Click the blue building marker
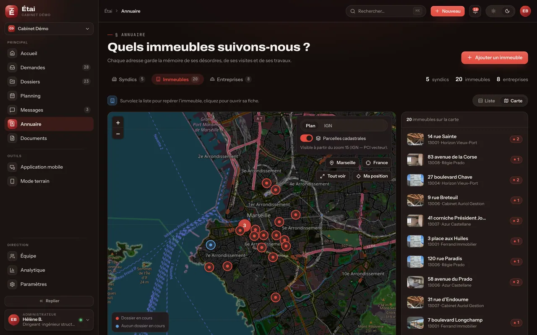537x335 pixels. (211, 245)
